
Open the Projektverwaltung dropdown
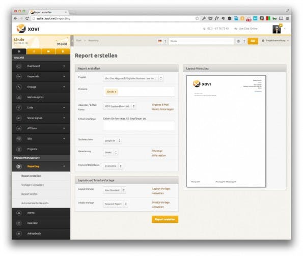click(275, 41)
